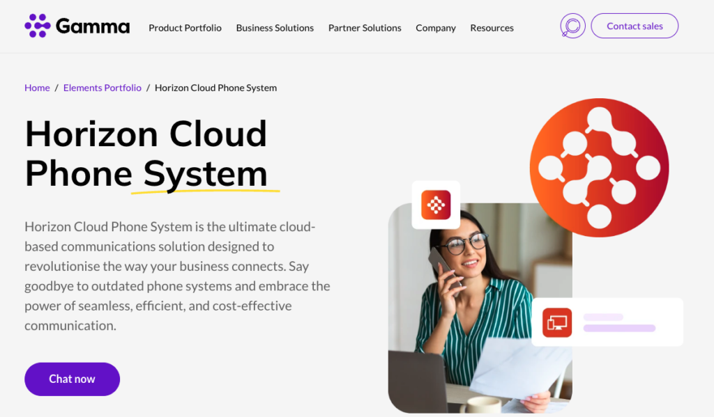Click the purple placeholder lines in card
This screenshot has height=417, width=714.
[619, 322]
